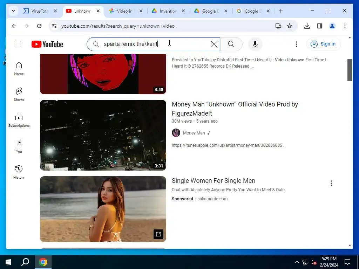Image resolution: width=359 pixels, height=269 pixels.
Task: Install app icon in address bar
Action: click(278, 26)
